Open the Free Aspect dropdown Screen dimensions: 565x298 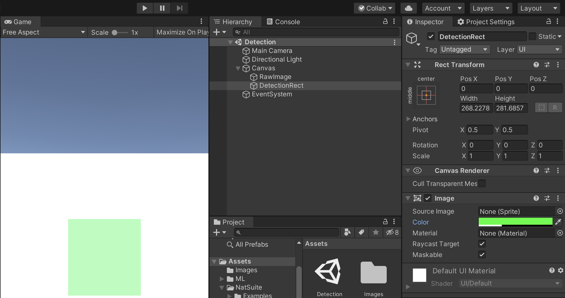(43, 32)
